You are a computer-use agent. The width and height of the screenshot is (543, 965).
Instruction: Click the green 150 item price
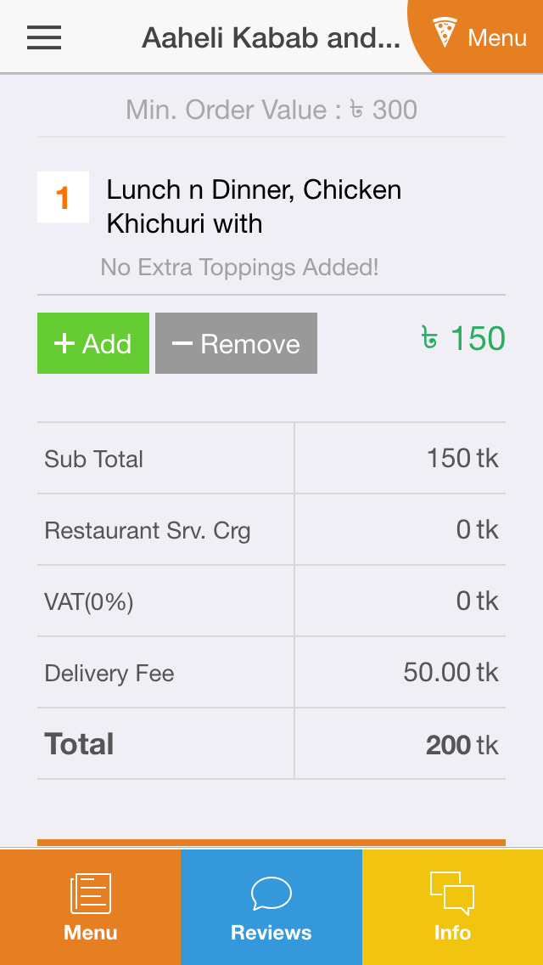pyautogui.click(x=463, y=339)
